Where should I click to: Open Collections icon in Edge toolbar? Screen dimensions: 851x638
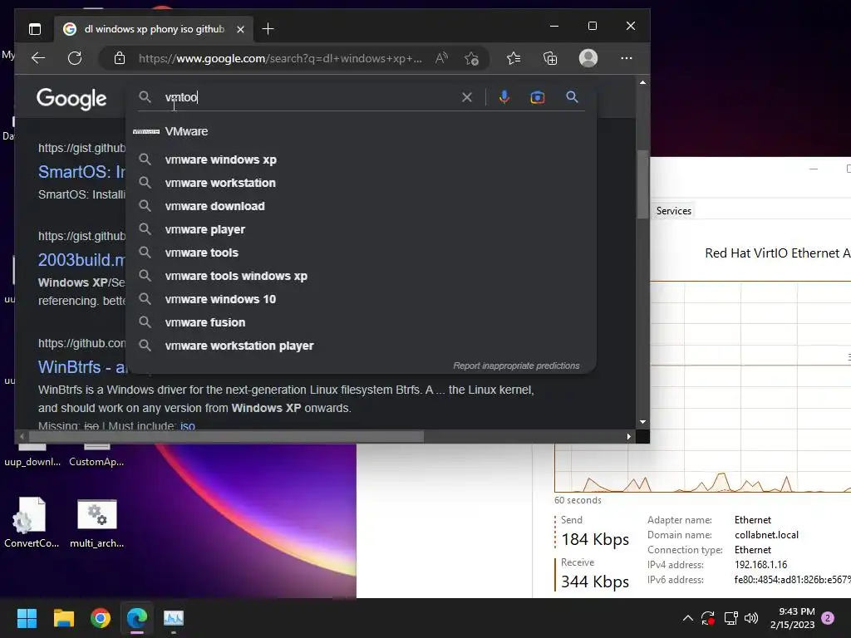pyautogui.click(x=550, y=58)
